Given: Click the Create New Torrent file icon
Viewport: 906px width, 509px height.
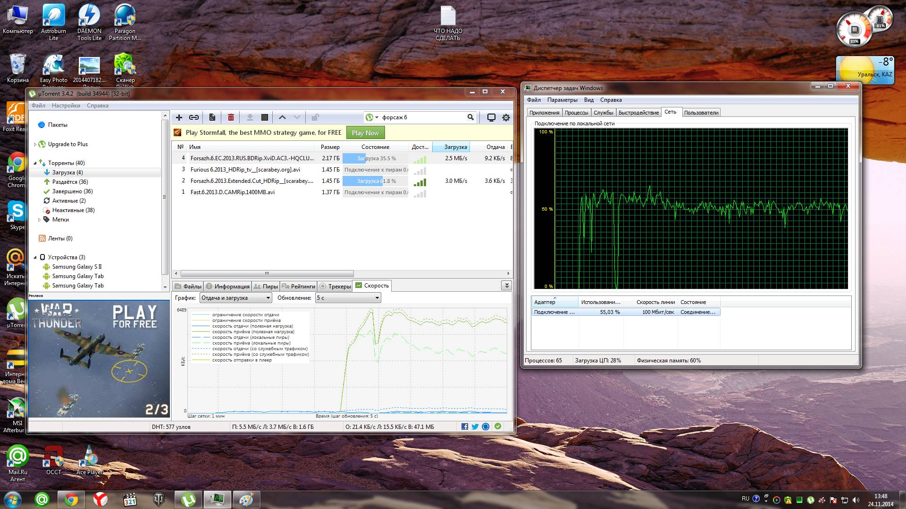Looking at the screenshot, I should click(x=212, y=117).
